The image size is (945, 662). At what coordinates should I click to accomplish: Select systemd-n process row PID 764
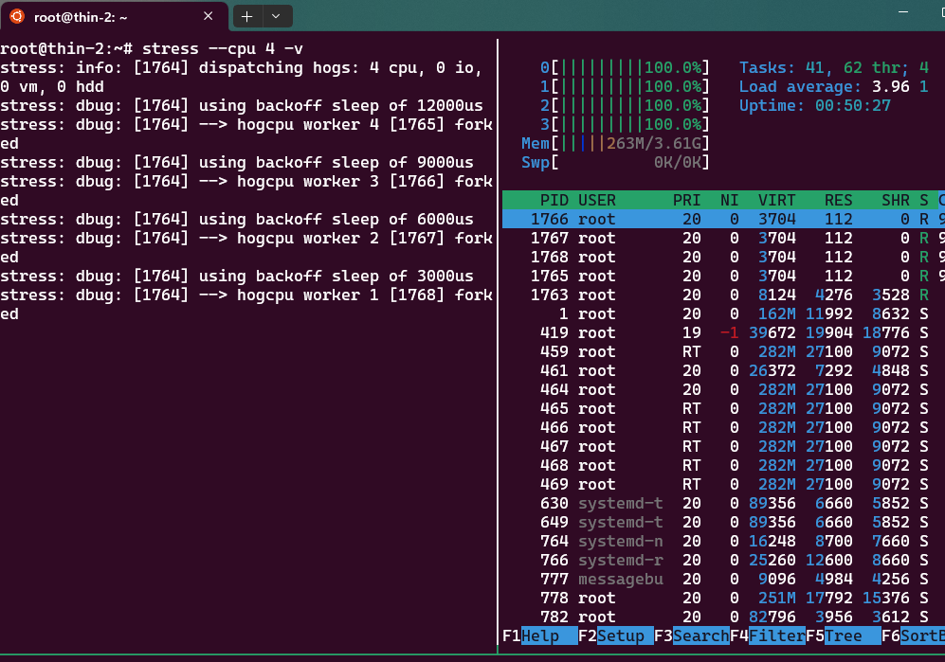pos(723,542)
